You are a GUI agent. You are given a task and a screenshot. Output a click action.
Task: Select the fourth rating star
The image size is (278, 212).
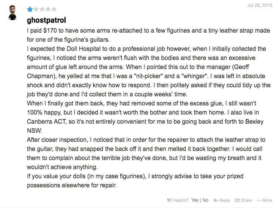(x=48, y=9)
